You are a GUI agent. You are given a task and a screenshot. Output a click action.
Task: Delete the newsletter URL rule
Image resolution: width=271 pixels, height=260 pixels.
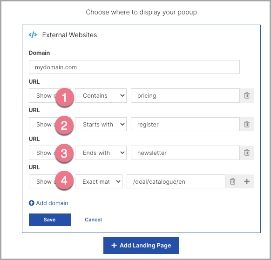(x=247, y=153)
